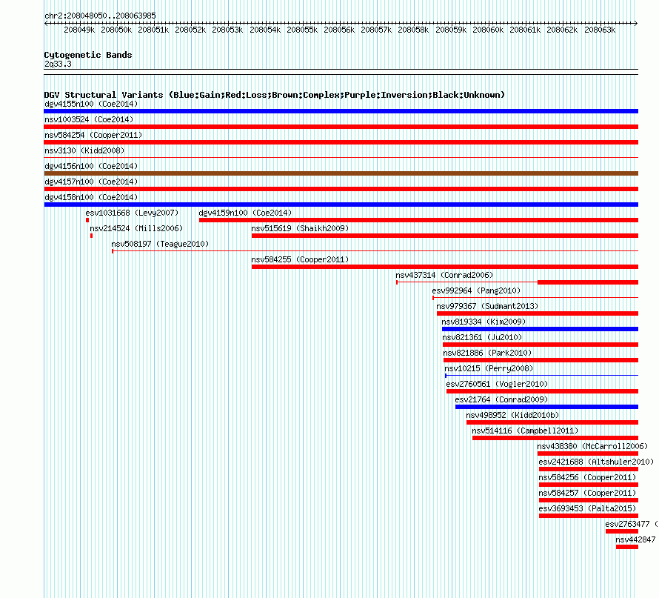
Task: Click the 208049k ruler tick label
Action: pyautogui.click(x=79, y=30)
